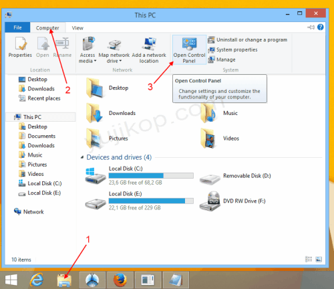Switch to large icons view in status bar

[x=319, y=260]
